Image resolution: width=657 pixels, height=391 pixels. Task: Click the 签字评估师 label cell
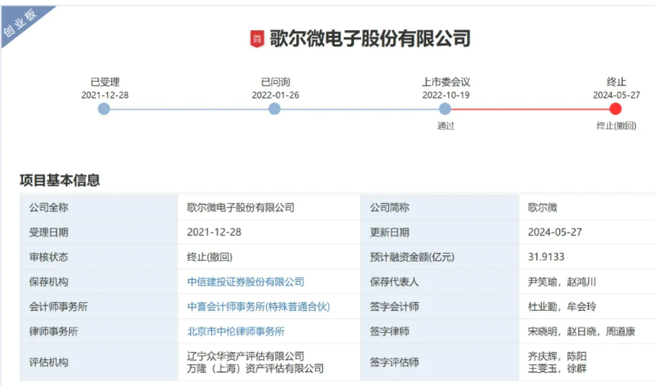440,362
